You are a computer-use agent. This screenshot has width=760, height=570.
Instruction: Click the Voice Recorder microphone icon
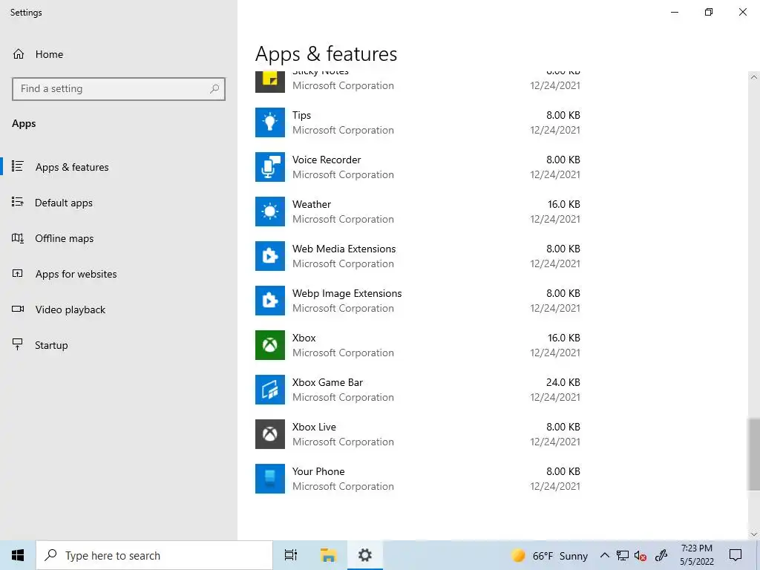(x=270, y=167)
